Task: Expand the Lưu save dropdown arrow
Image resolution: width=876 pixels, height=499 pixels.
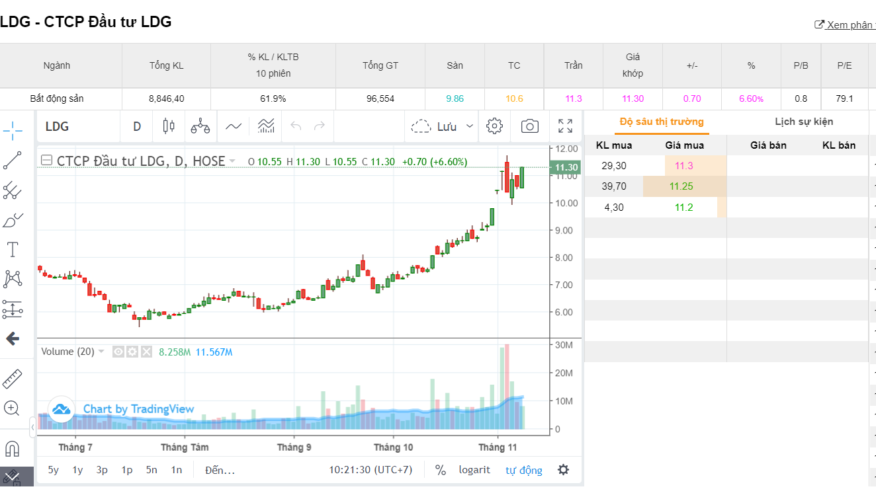Action: [x=470, y=126]
